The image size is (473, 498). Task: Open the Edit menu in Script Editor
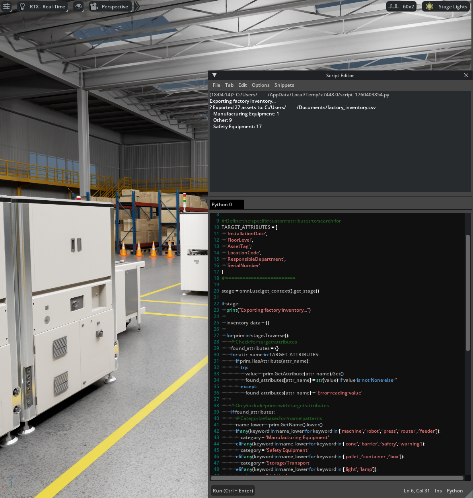click(x=242, y=85)
